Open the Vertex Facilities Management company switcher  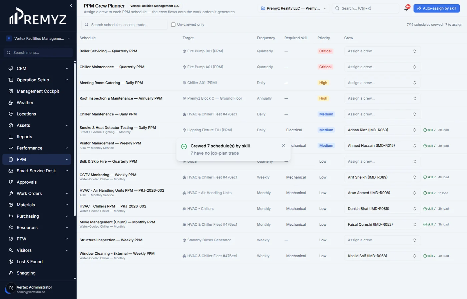point(38,38)
